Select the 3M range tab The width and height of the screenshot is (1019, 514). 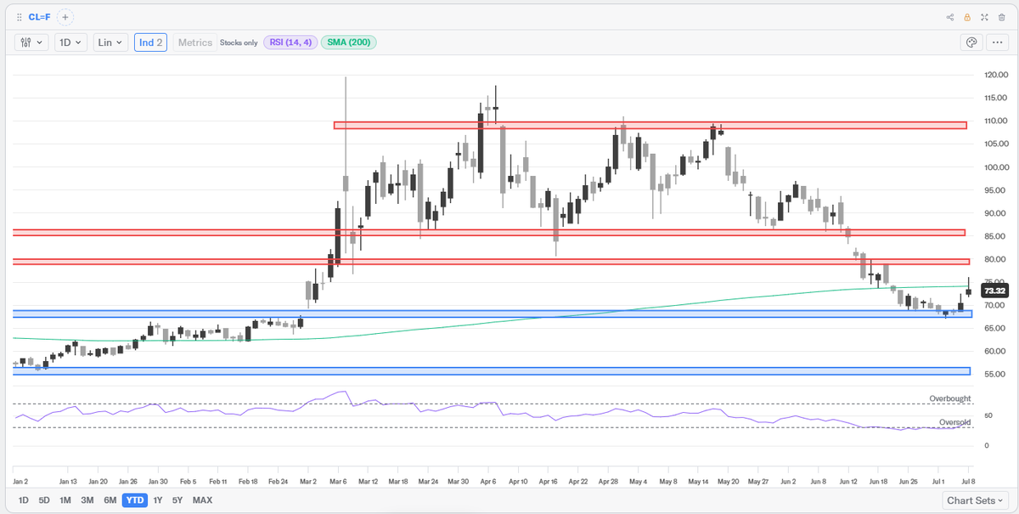tap(87, 500)
